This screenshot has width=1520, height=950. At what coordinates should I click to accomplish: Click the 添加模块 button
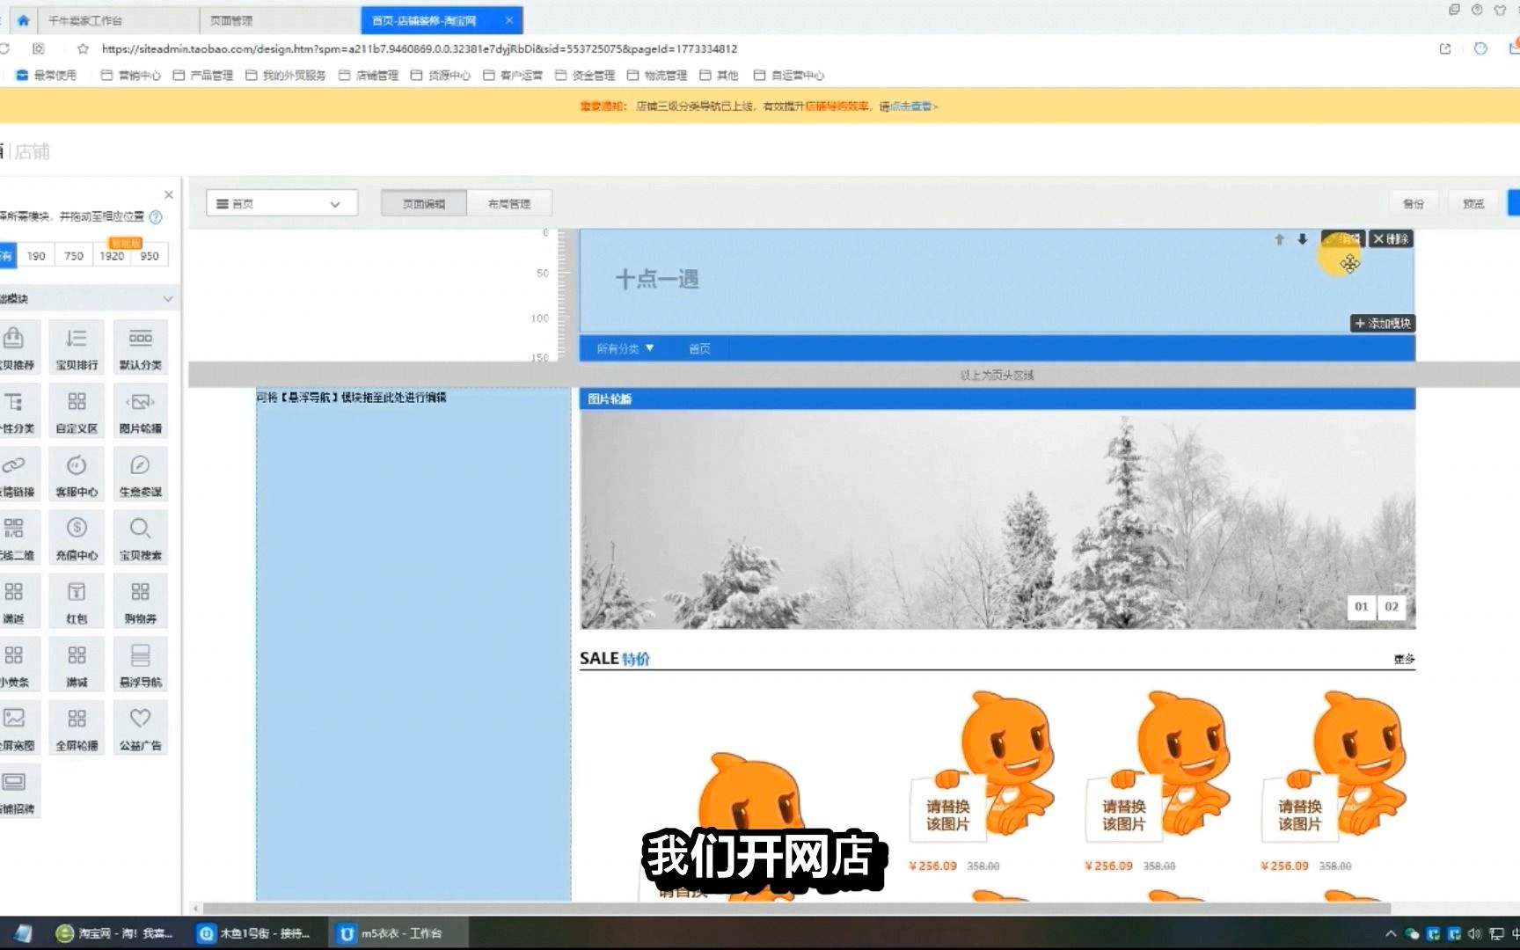point(1383,324)
